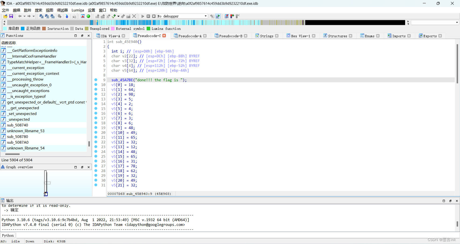Open the 调试器 menu

pos(62,10)
